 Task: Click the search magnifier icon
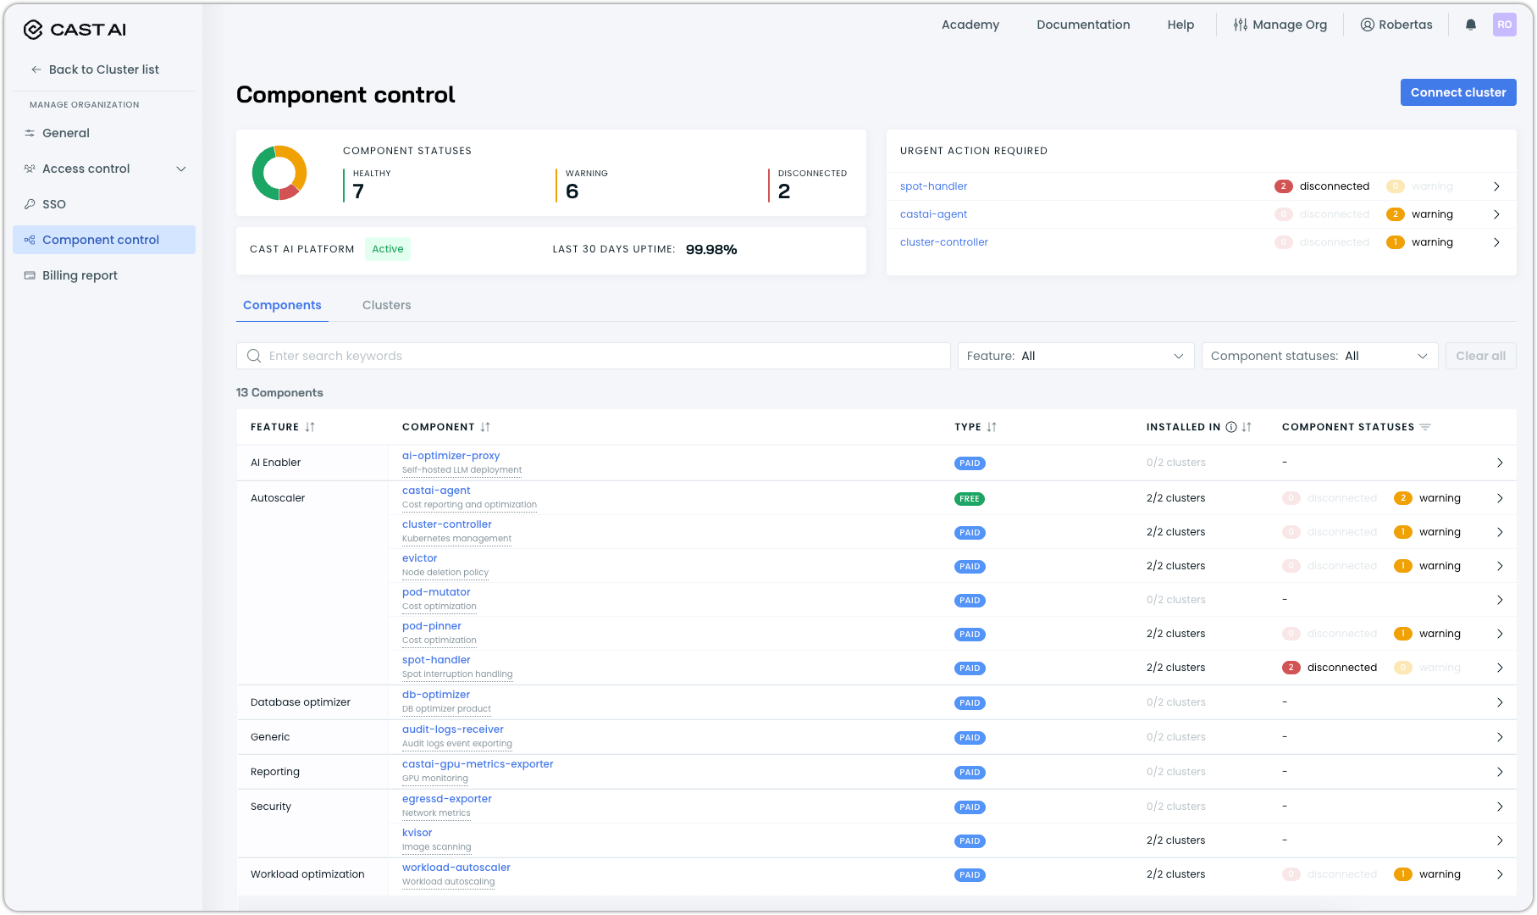(x=254, y=356)
